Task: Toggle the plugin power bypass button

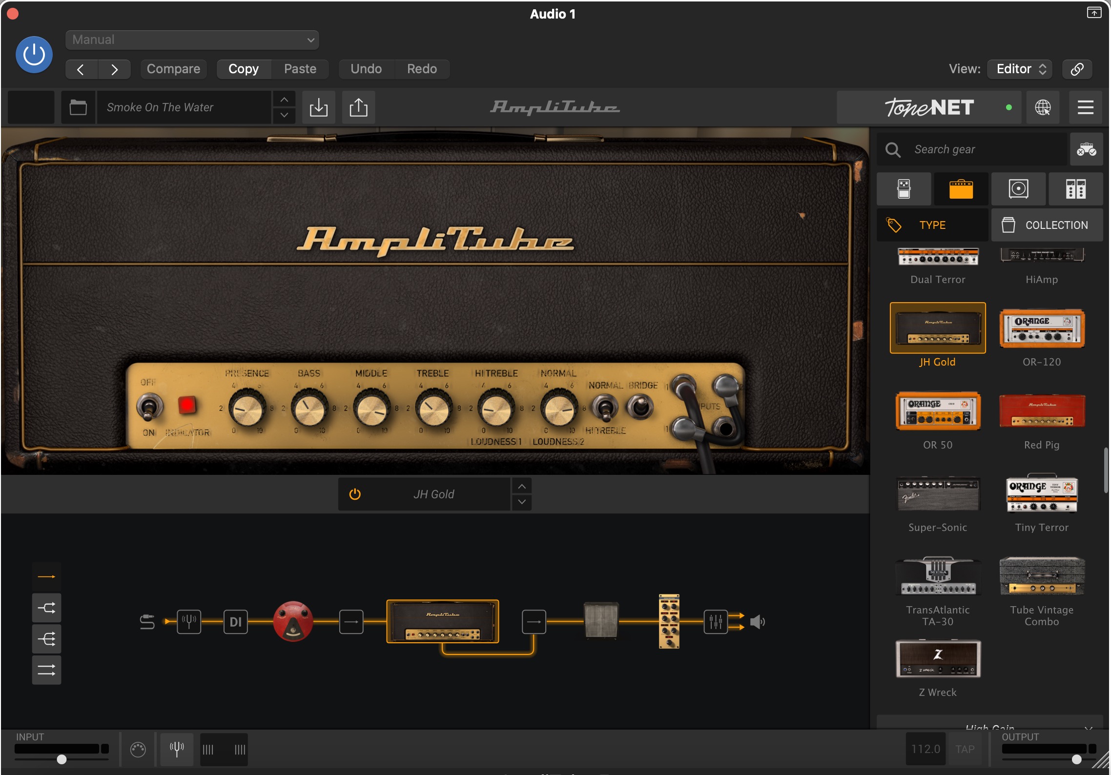Action: click(x=34, y=55)
